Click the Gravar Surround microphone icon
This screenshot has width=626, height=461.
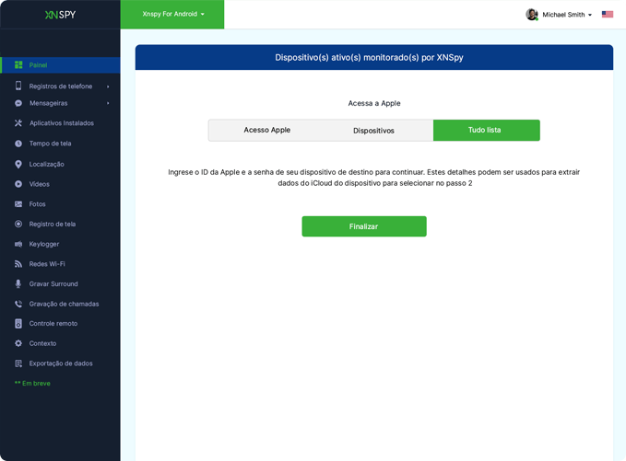tap(18, 284)
